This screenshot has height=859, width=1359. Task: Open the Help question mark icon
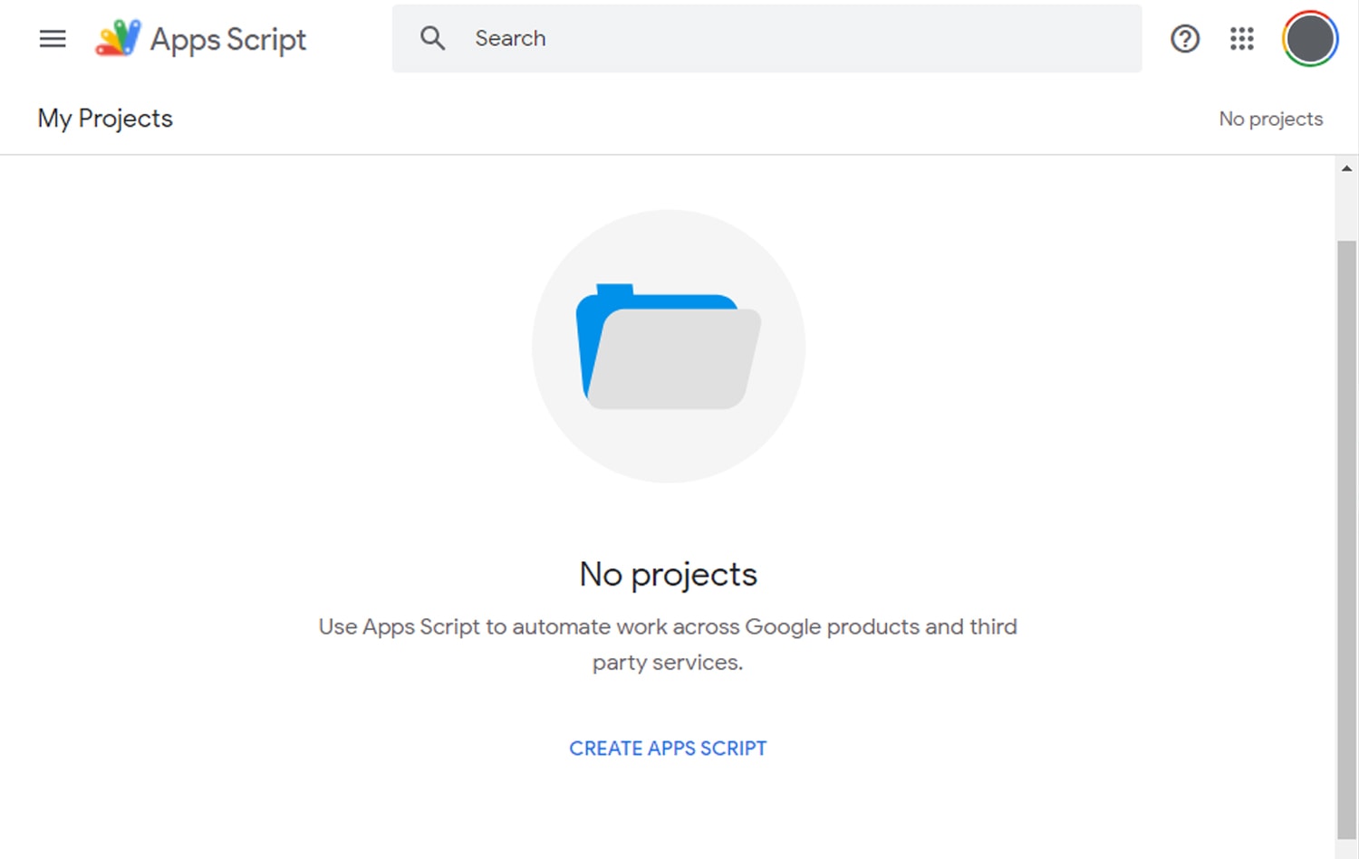click(1185, 39)
